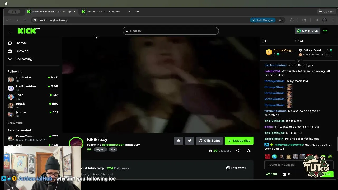
Task: Open the Chrome profile avatar
Action: (325, 20)
